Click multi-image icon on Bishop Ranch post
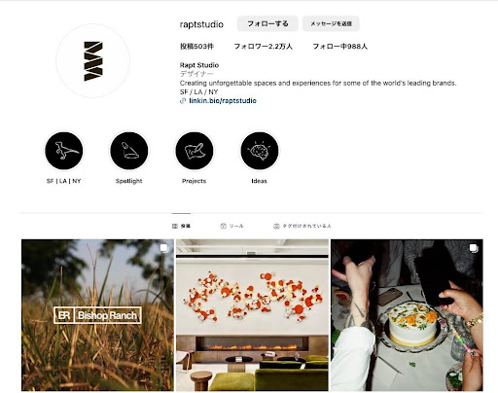Viewport: 498px width, 393px height. 164,248
